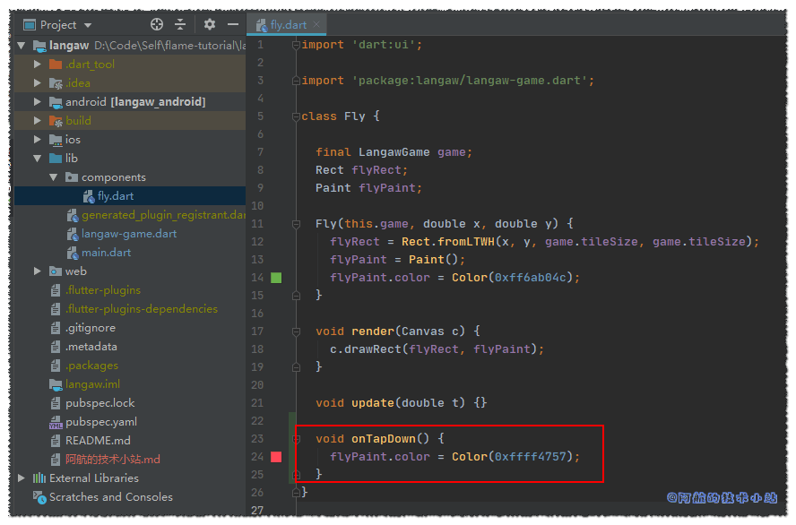796x525 pixels.
Task: Click the README.md file icon
Action: (56, 441)
